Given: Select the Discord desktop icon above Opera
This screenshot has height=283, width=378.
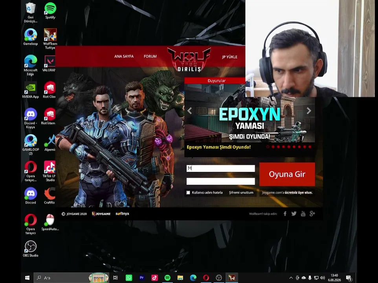Looking at the screenshot, I should tap(31, 196).
